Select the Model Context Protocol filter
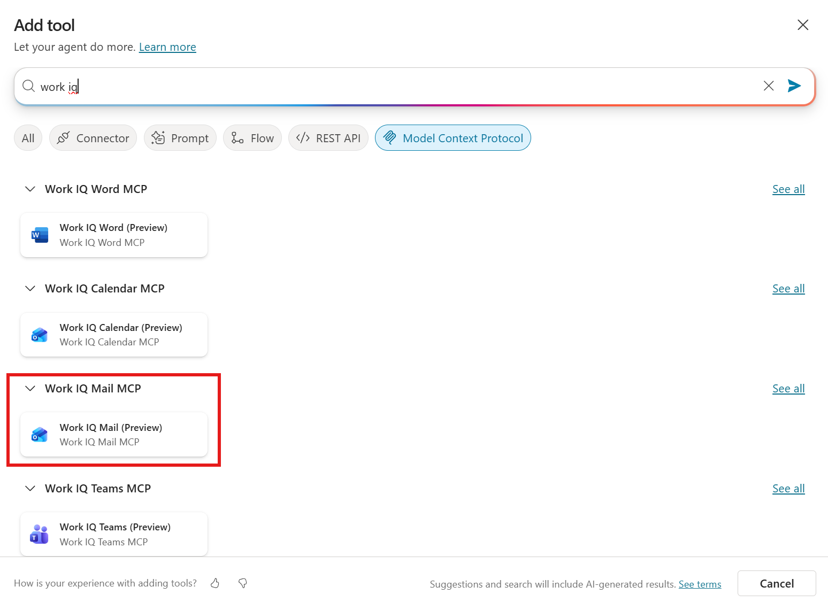This screenshot has width=828, height=602. click(x=453, y=138)
